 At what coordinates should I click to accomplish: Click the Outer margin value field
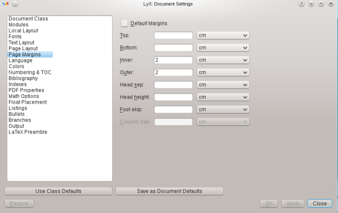tap(174, 73)
